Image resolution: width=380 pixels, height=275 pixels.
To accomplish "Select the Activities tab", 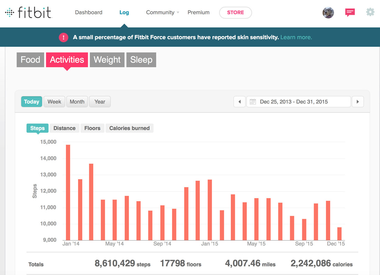I will coord(67,60).
